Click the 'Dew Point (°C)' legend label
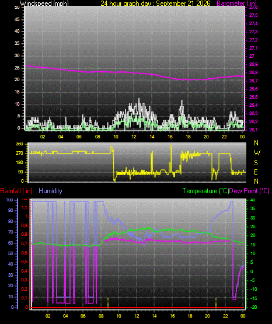 [249, 191]
